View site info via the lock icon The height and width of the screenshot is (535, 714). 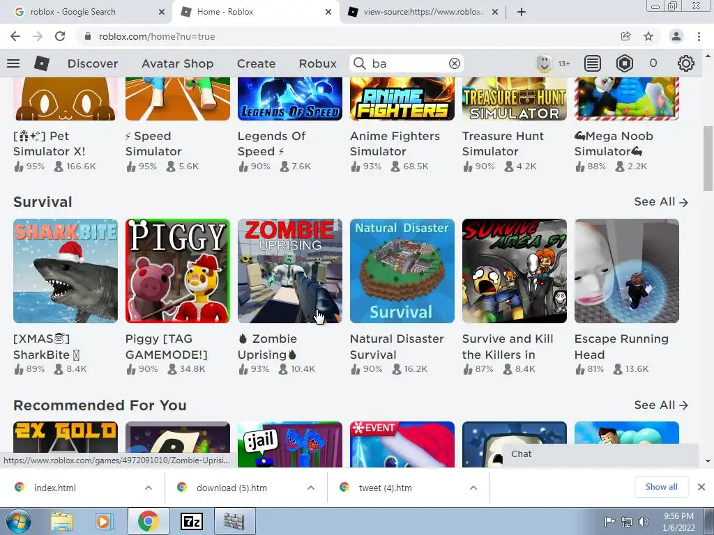(88, 36)
